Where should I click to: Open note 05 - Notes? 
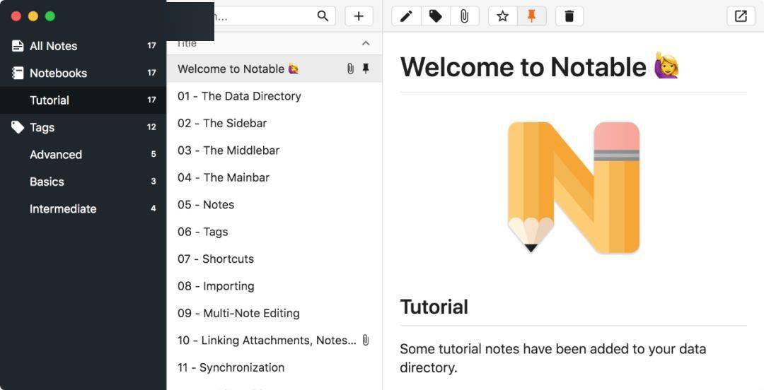(274, 204)
